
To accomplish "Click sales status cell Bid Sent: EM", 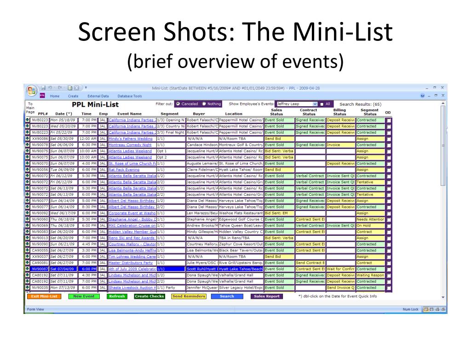I will click(x=279, y=213).
